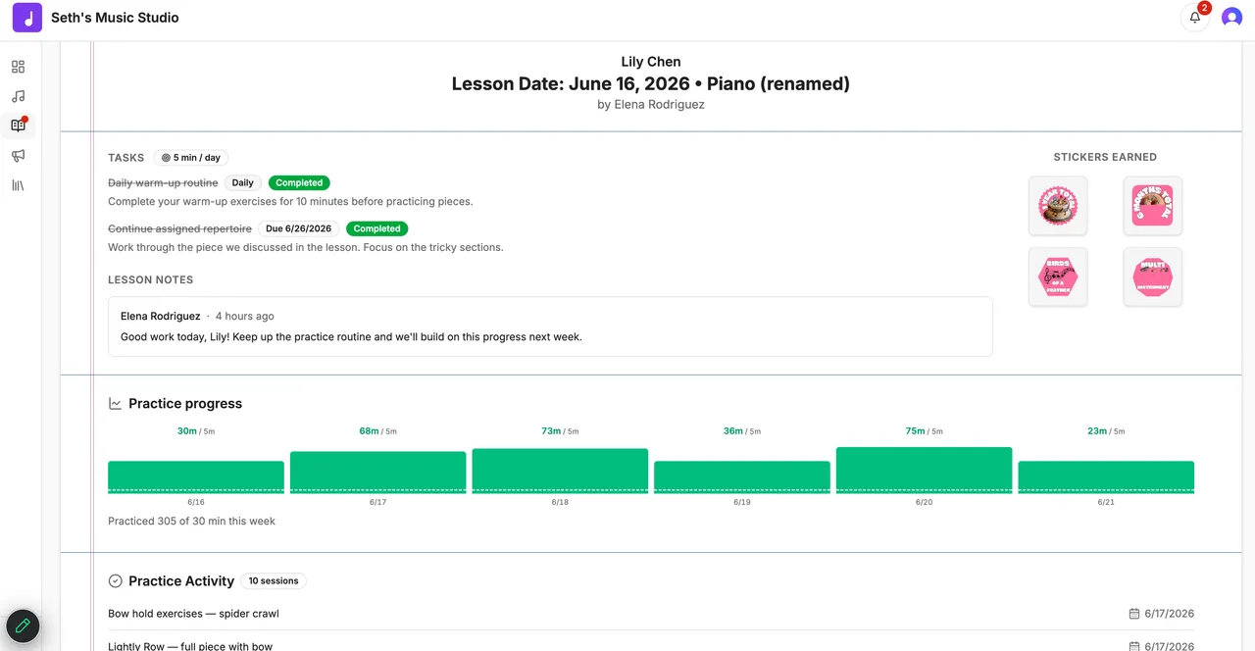Click Practiced 305 of 30 min summary
The image size is (1255, 651).
(191, 521)
